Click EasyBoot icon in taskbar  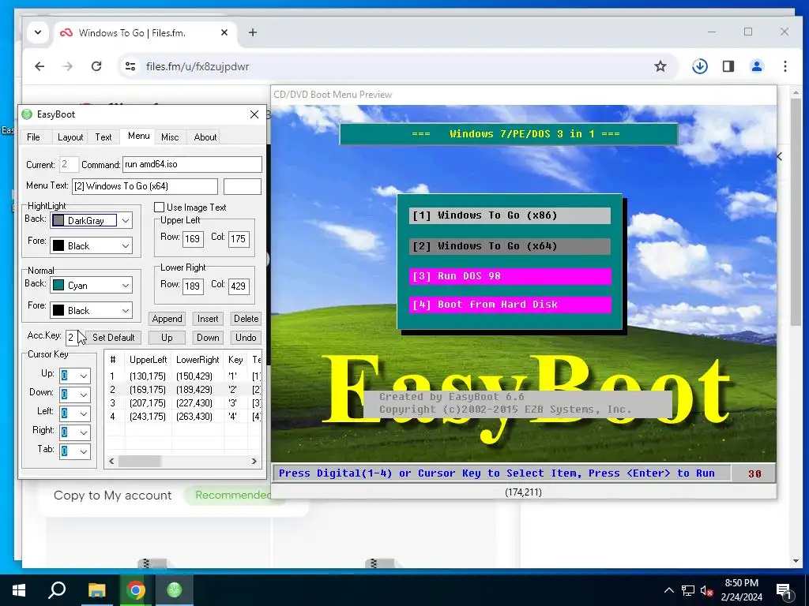click(x=174, y=590)
